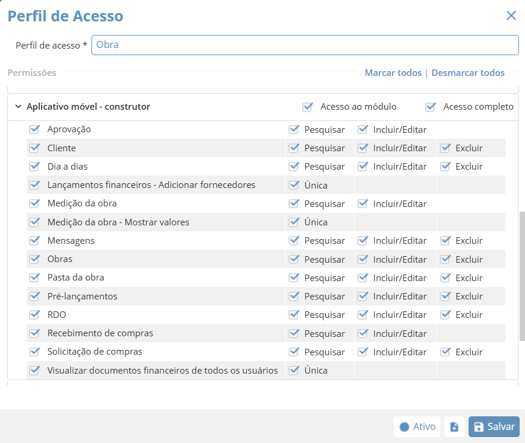
Task: Uncheck Pesquisar for Dia a dias
Action: click(293, 167)
